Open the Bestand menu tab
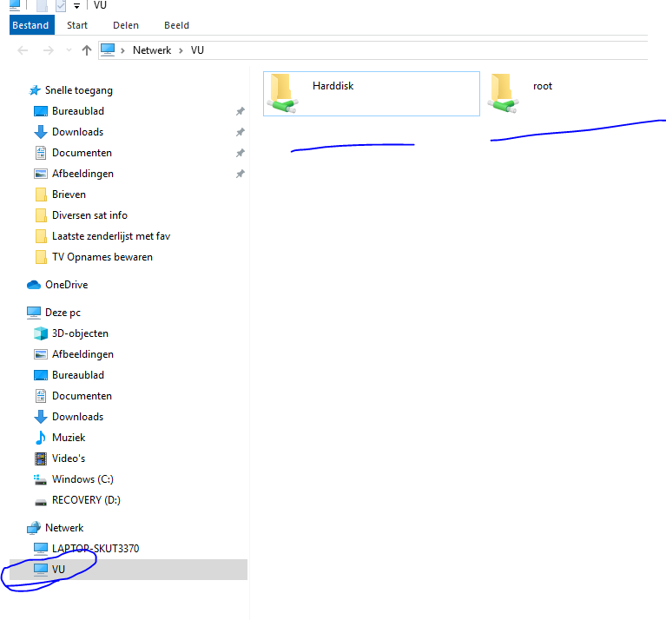 pos(30,25)
